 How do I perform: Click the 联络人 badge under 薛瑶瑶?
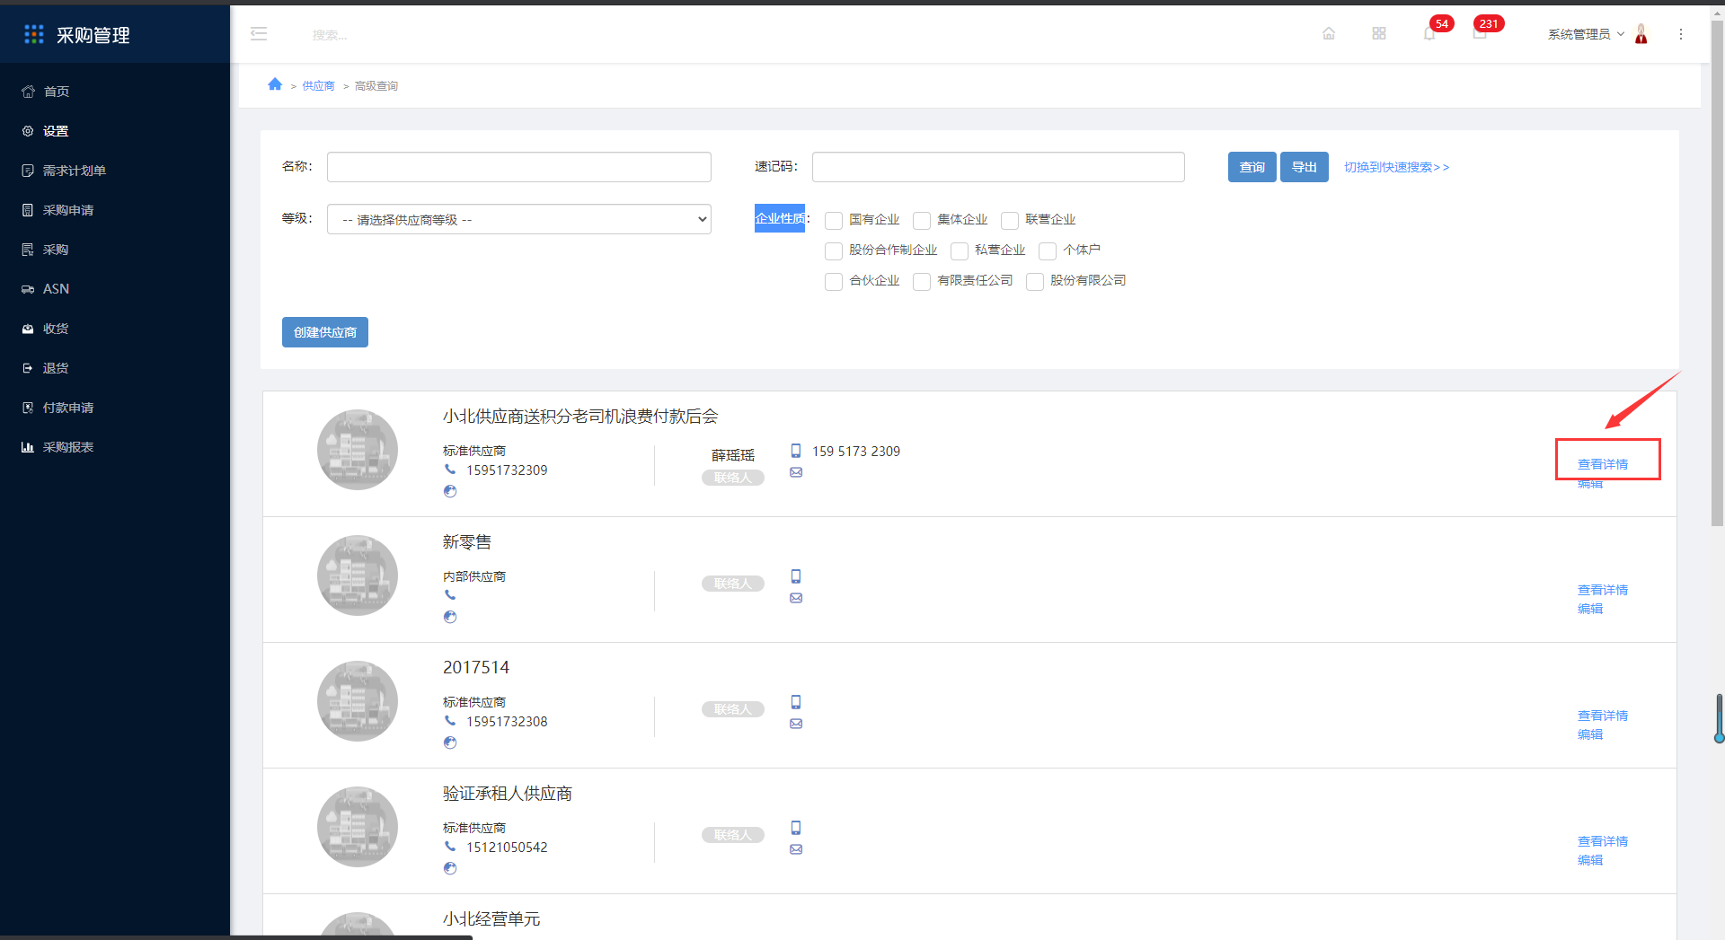pyautogui.click(x=733, y=478)
